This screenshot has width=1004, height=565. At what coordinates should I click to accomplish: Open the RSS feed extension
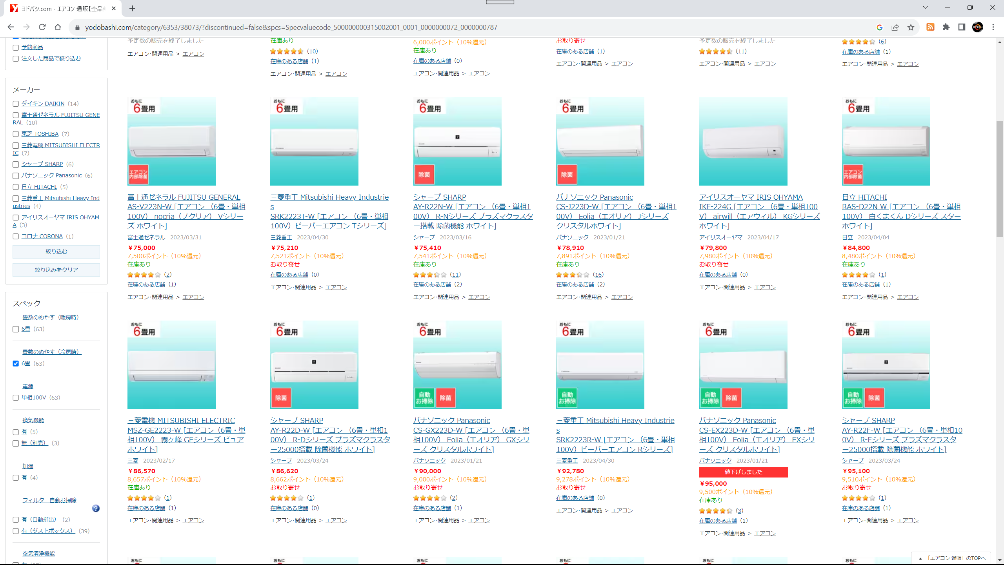[930, 27]
